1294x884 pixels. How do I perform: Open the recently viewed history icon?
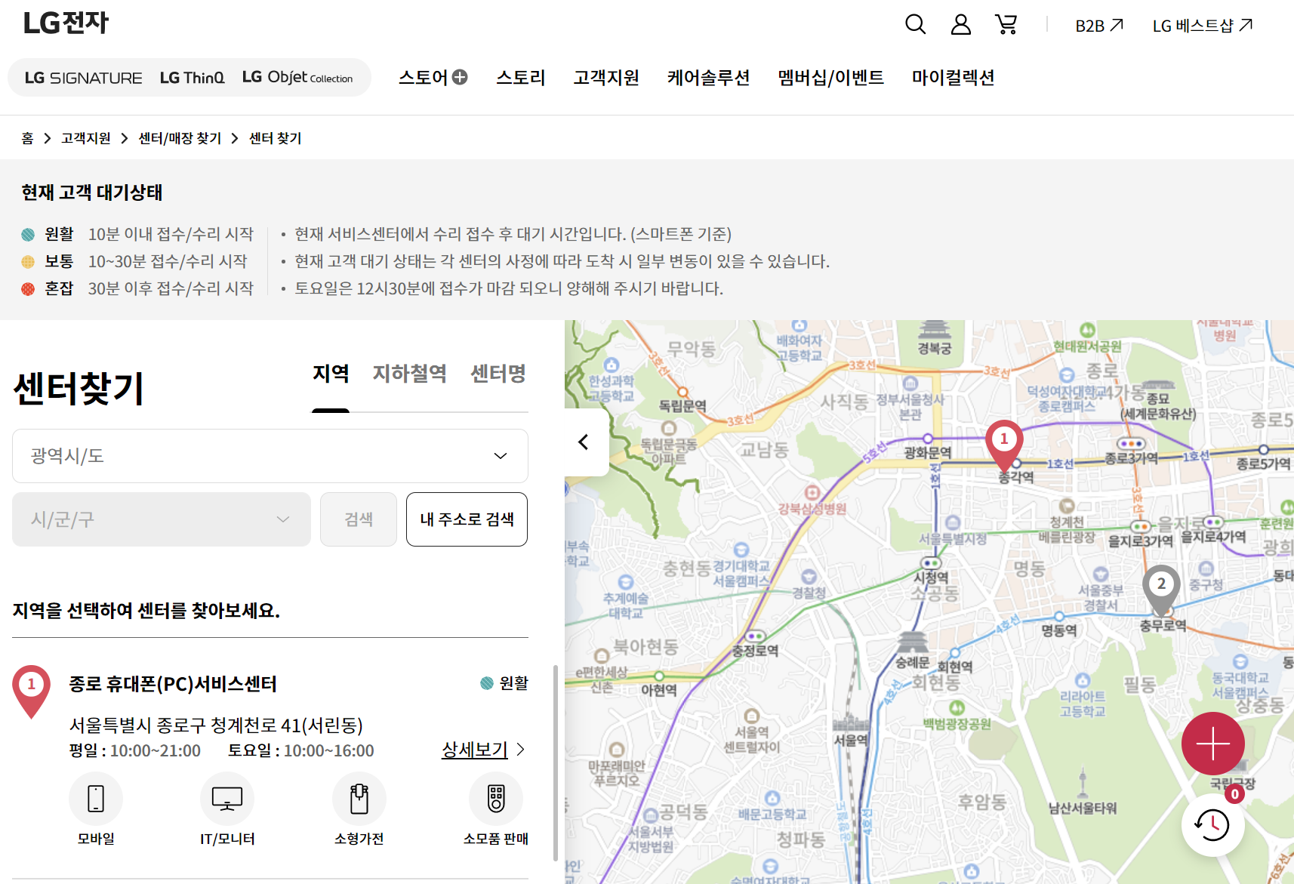(1213, 825)
